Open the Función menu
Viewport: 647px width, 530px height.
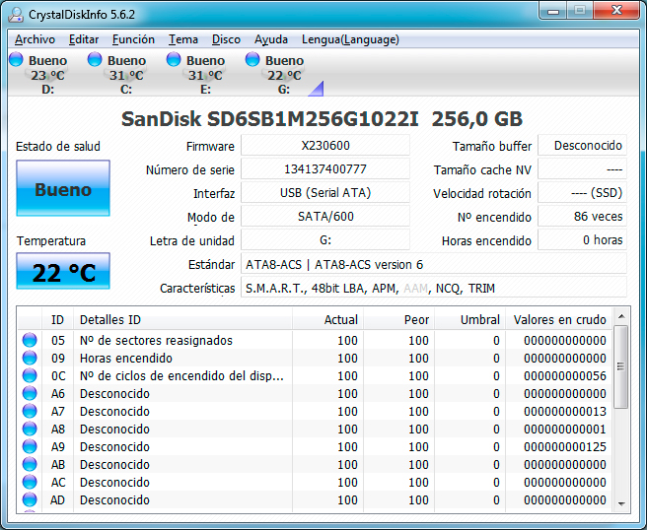tap(133, 39)
